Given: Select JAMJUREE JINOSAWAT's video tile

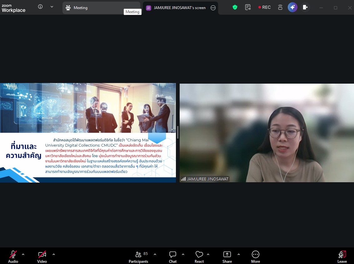Looking at the screenshot, I should click(x=267, y=133).
